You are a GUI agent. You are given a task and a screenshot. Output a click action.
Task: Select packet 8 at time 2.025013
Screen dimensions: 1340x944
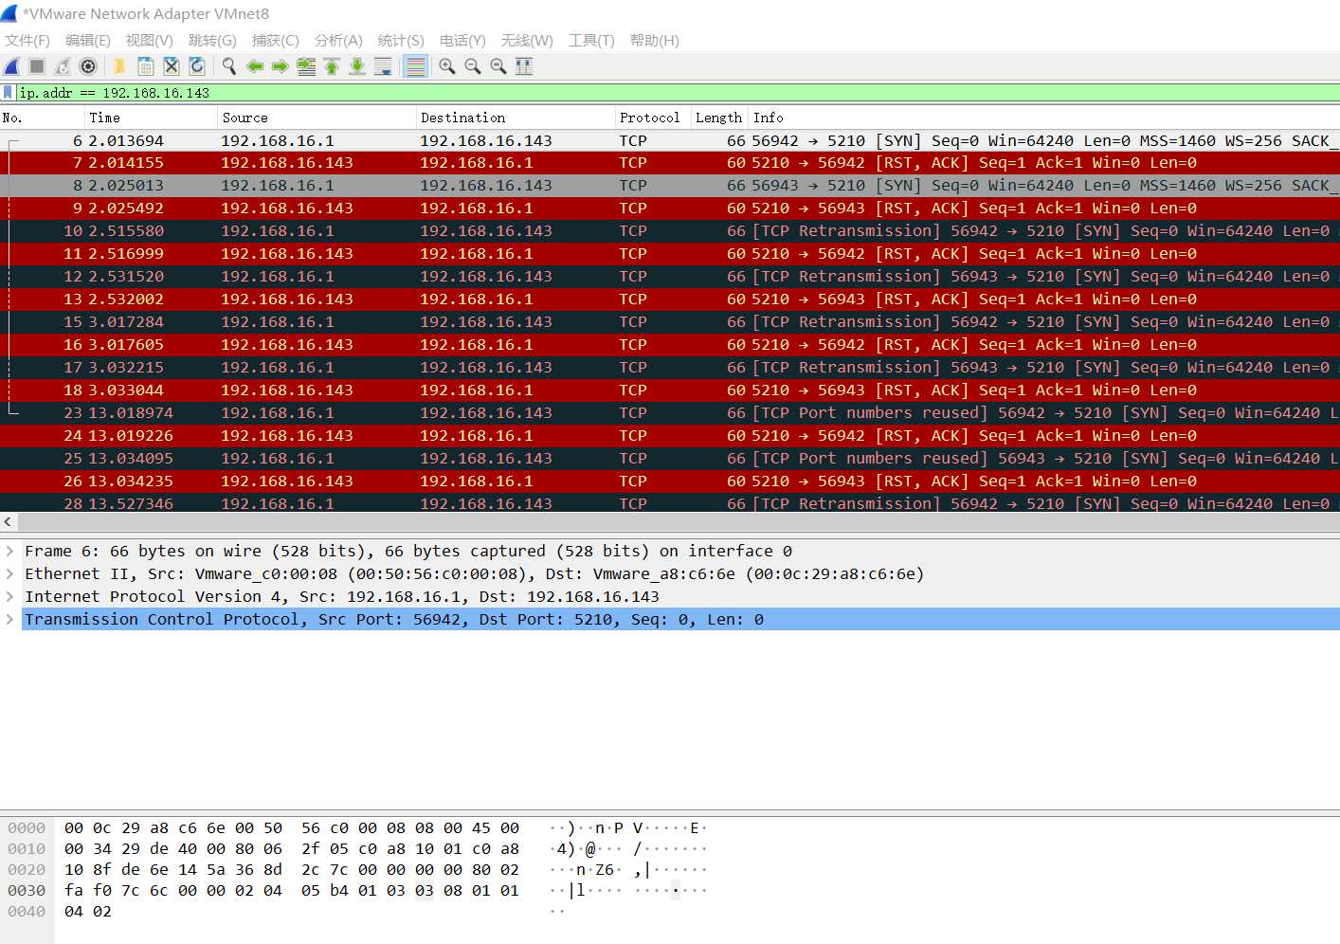[x=670, y=186]
